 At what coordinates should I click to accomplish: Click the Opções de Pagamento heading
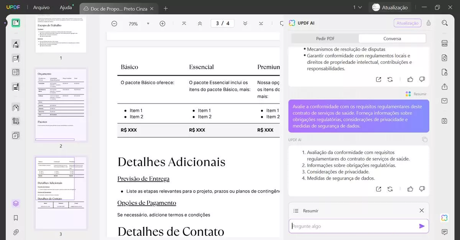click(147, 203)
